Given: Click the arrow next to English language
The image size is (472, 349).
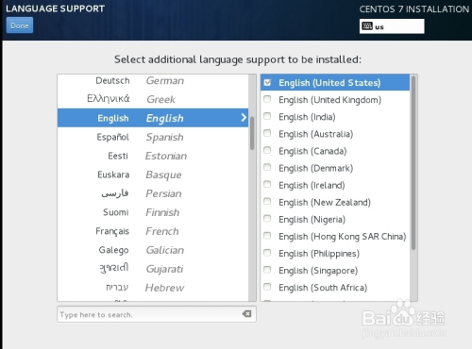Looking at the screenshot, I should point(244,118).
